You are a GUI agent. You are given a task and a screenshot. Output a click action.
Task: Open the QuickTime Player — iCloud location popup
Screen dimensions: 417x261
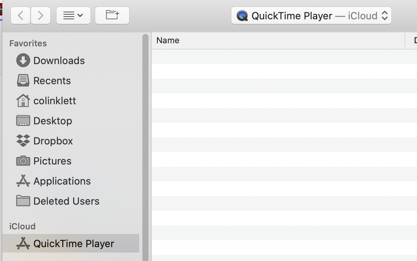click(x=311, y=16)
